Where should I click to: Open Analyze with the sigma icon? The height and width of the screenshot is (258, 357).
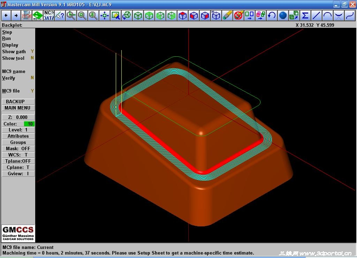pos(305,15)
